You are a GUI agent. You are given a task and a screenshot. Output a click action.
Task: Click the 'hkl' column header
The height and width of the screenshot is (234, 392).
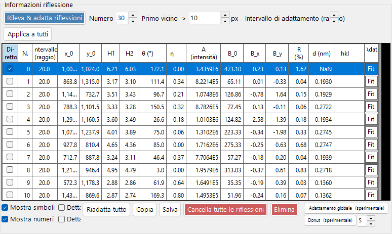point(349,53)
